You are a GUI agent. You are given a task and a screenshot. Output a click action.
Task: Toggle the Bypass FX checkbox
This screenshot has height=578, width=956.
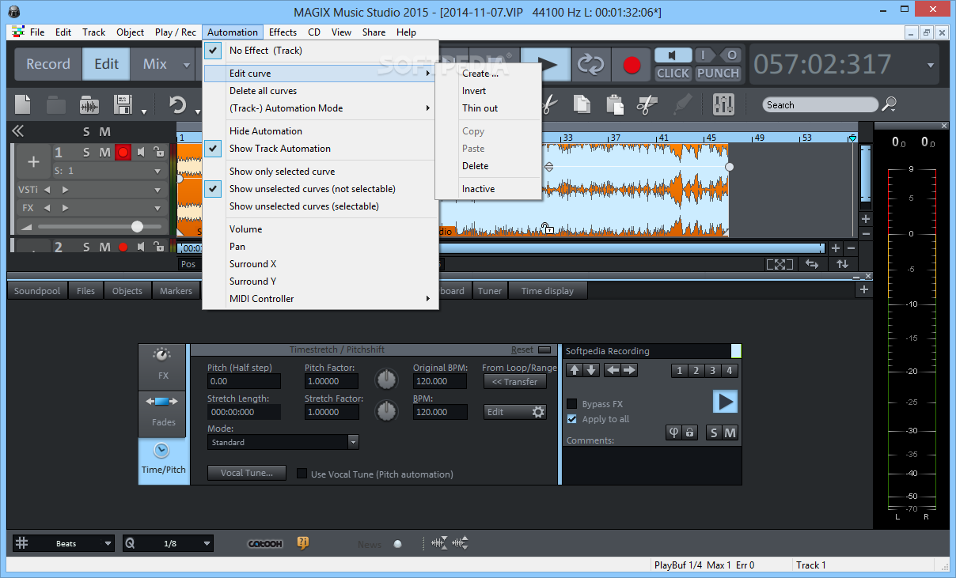572,404
